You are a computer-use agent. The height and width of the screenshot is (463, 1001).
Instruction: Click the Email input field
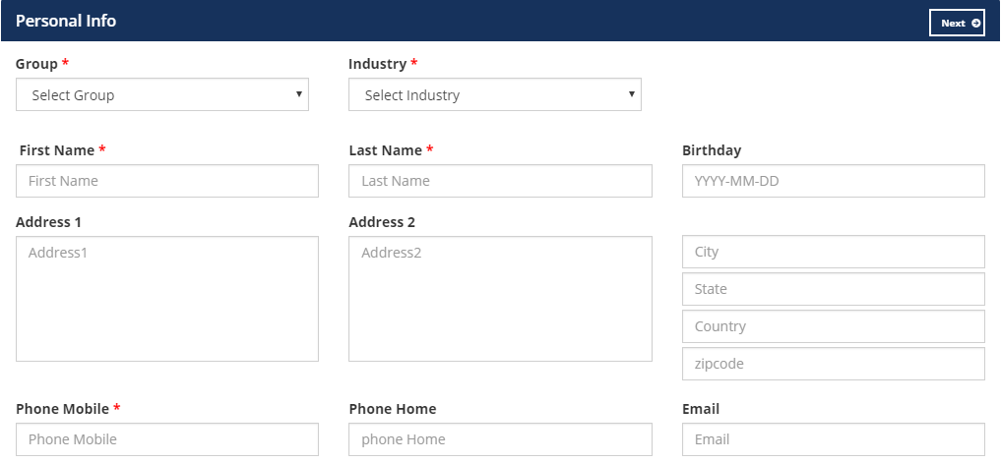834,439
